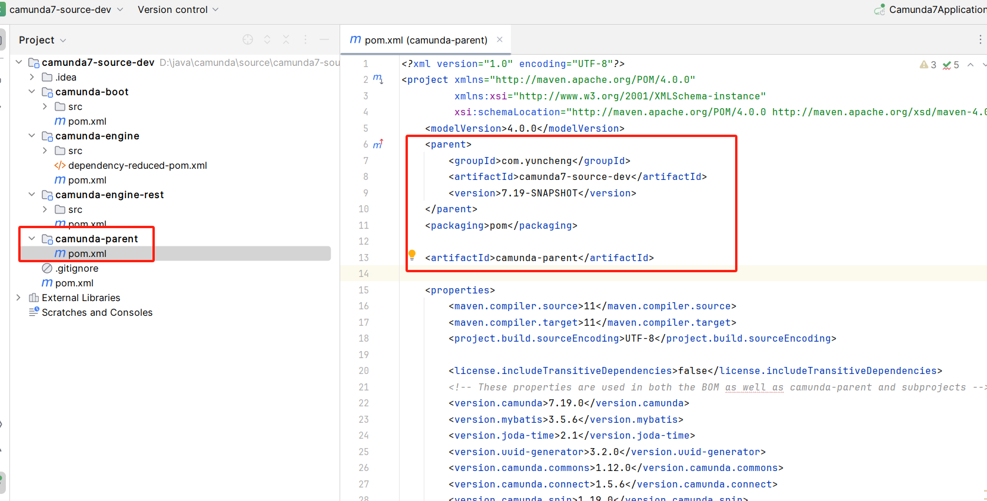Click the empty highlighted line 14

663,273
